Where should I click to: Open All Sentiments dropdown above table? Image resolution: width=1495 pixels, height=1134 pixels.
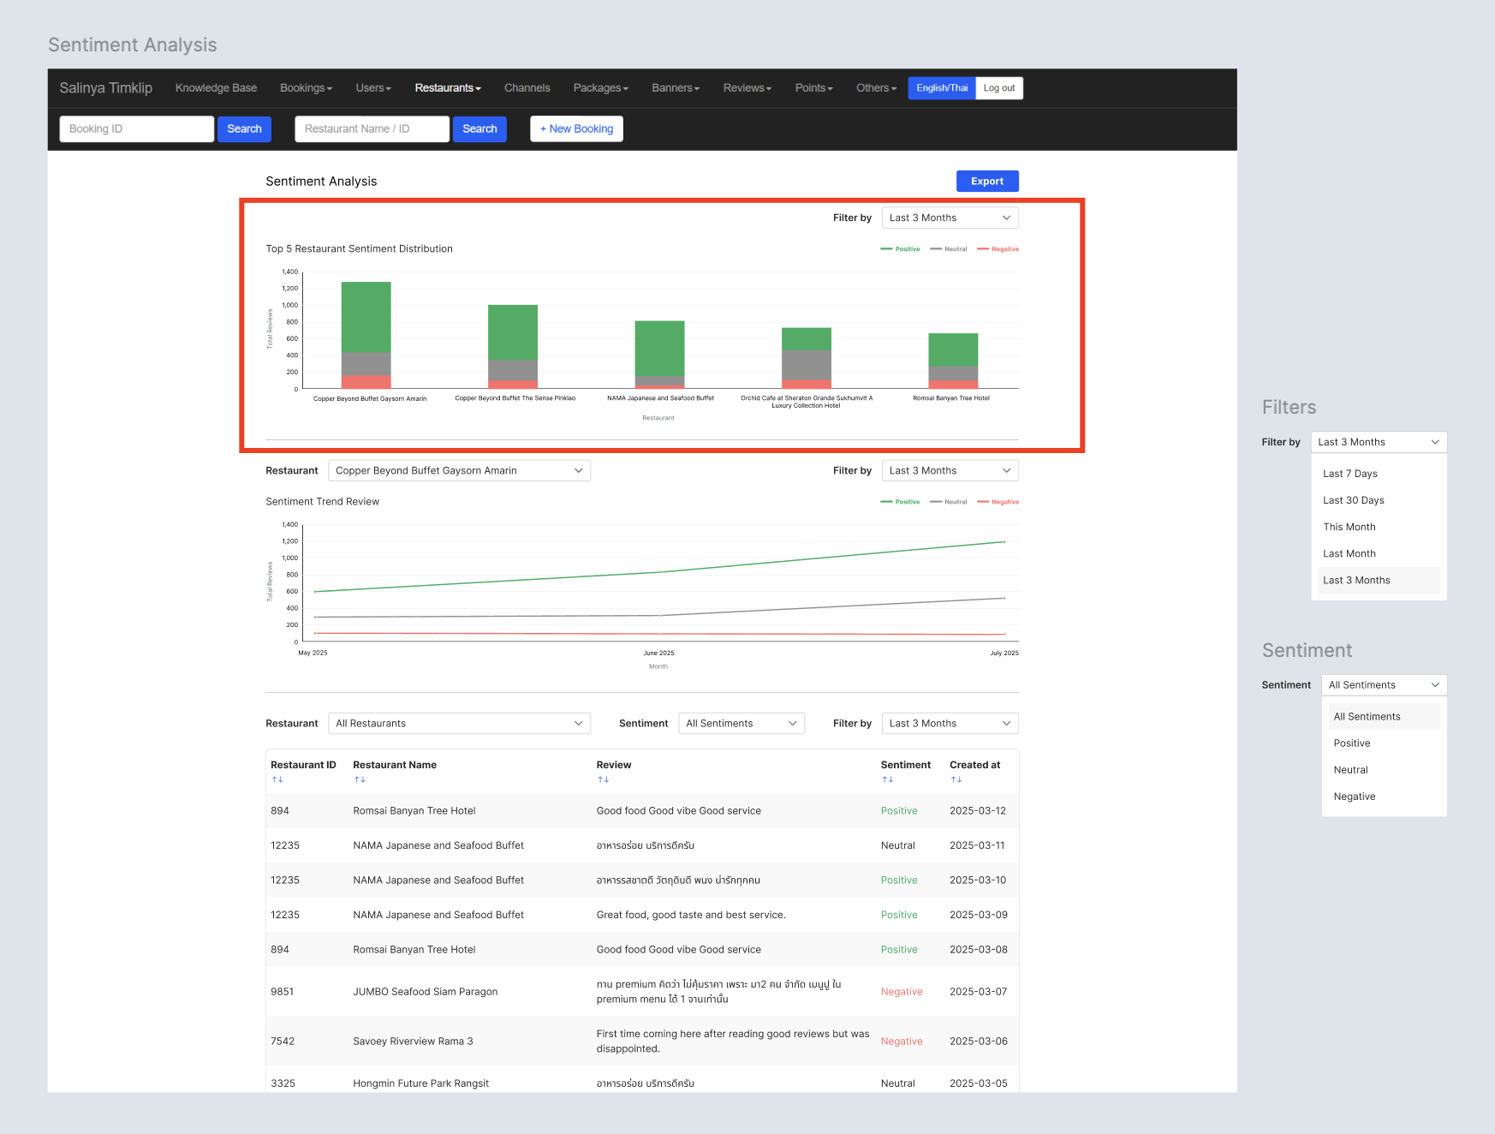741,723
